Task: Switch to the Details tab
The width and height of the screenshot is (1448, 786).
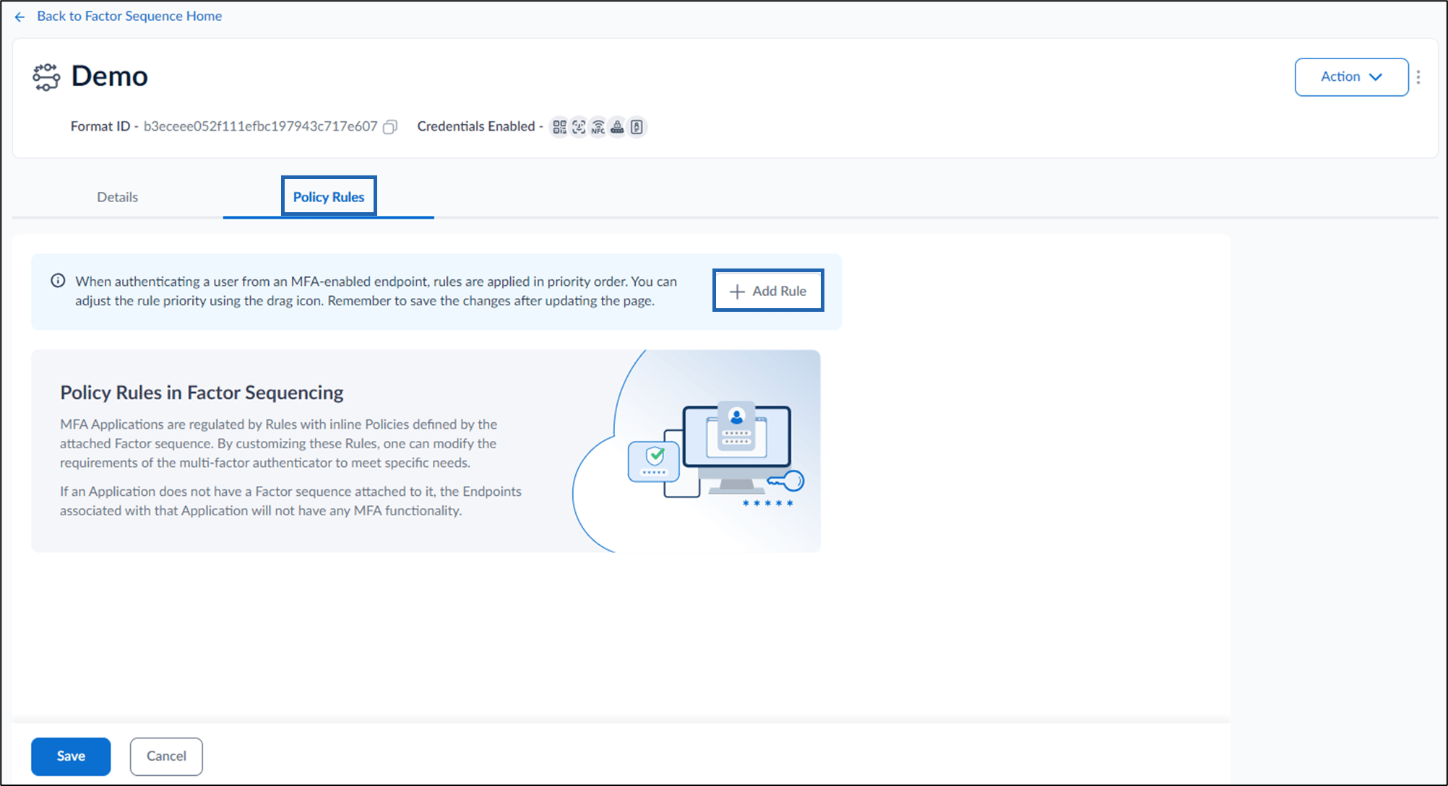Action: 117,197
